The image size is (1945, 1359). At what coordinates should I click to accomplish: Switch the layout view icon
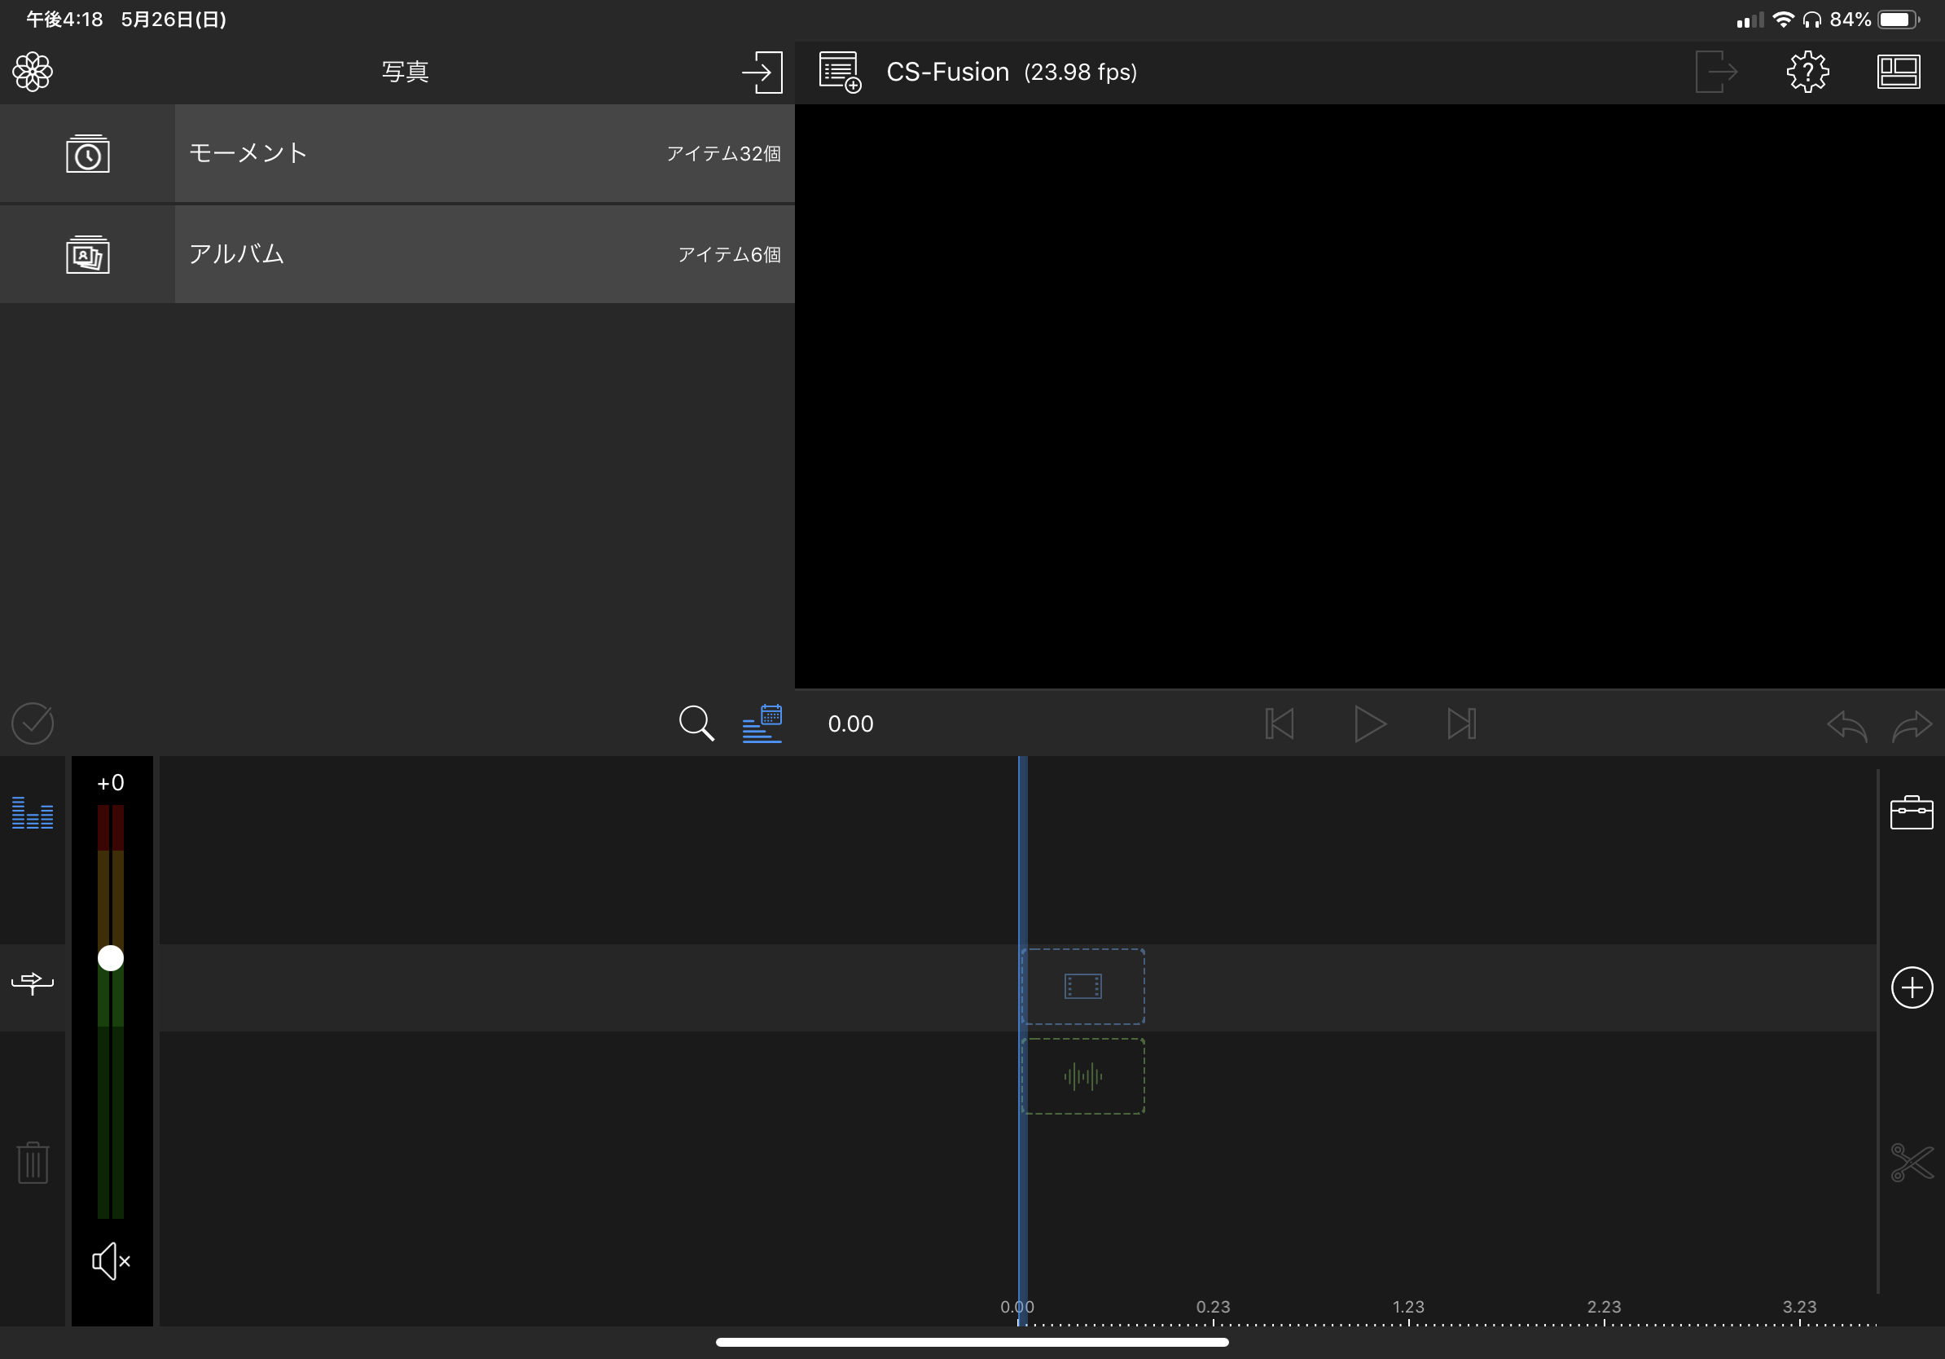(x=1898, y=72)
